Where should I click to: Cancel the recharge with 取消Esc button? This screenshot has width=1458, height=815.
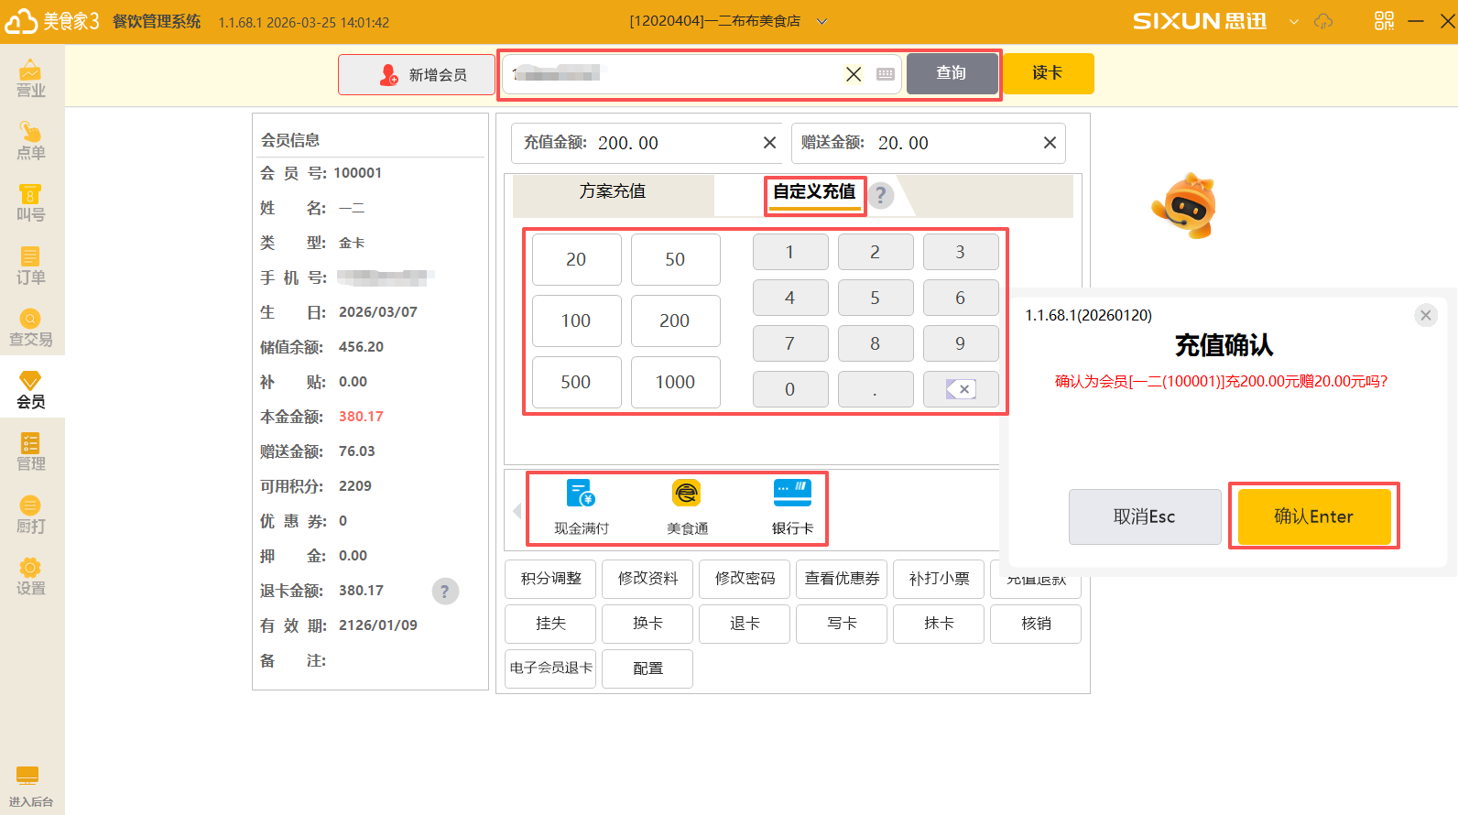click(1144, 516)
